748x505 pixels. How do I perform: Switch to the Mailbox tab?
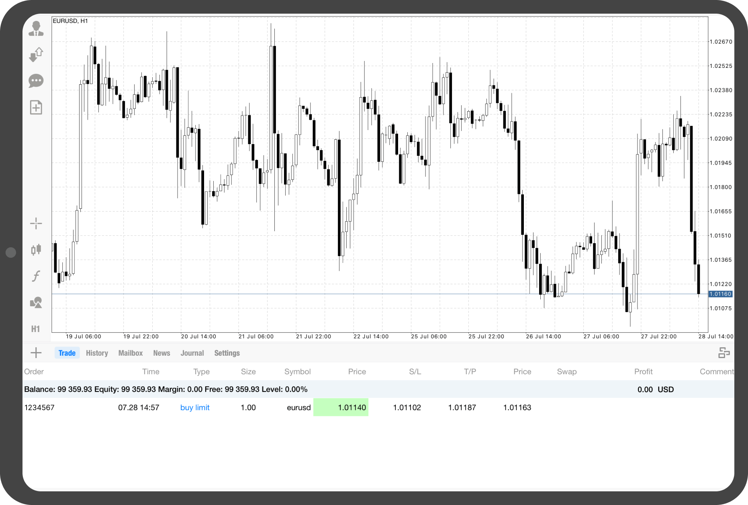pos(131,353)
